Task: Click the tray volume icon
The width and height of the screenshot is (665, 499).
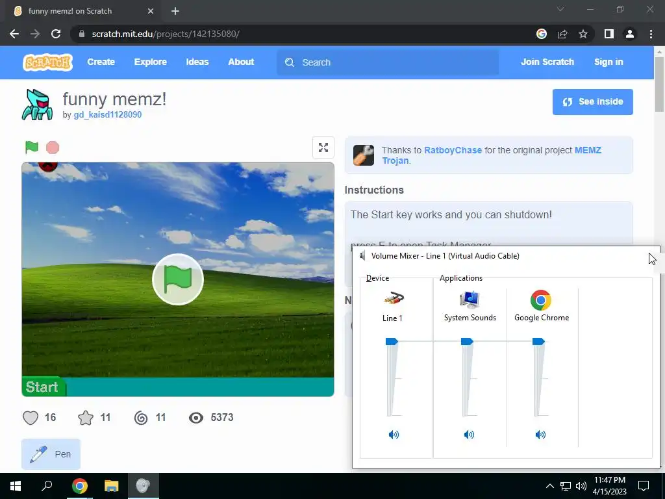Action: pos(581,486)
